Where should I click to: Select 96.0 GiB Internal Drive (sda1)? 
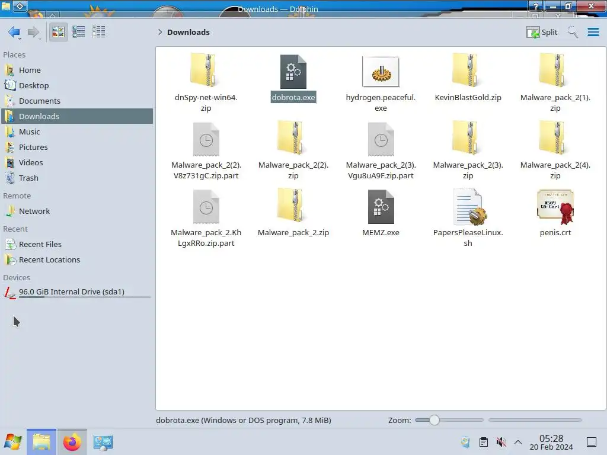[77, 293]
